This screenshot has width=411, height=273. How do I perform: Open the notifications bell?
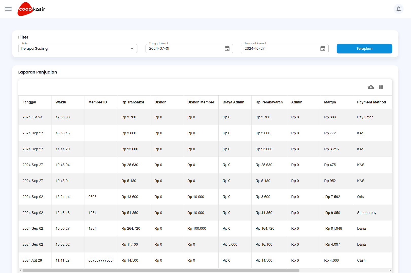398,9
